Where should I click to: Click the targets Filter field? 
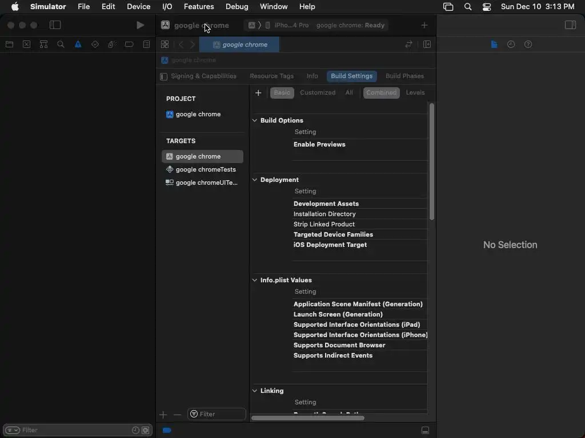[217, 414]
